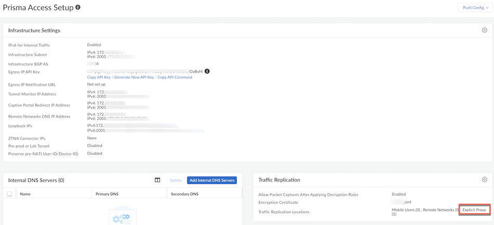Click Mobile Users (0) replication location
Viewport: 494px width, 225px height.
(406, 209)
